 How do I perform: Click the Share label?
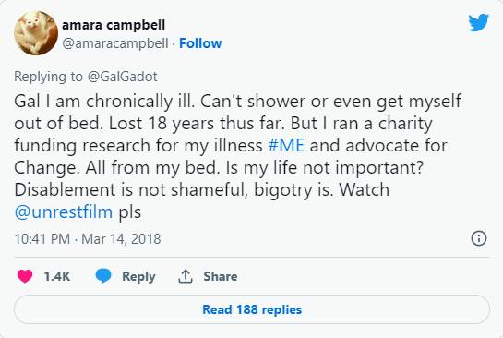pyautogui.click(x=221, y=276)
